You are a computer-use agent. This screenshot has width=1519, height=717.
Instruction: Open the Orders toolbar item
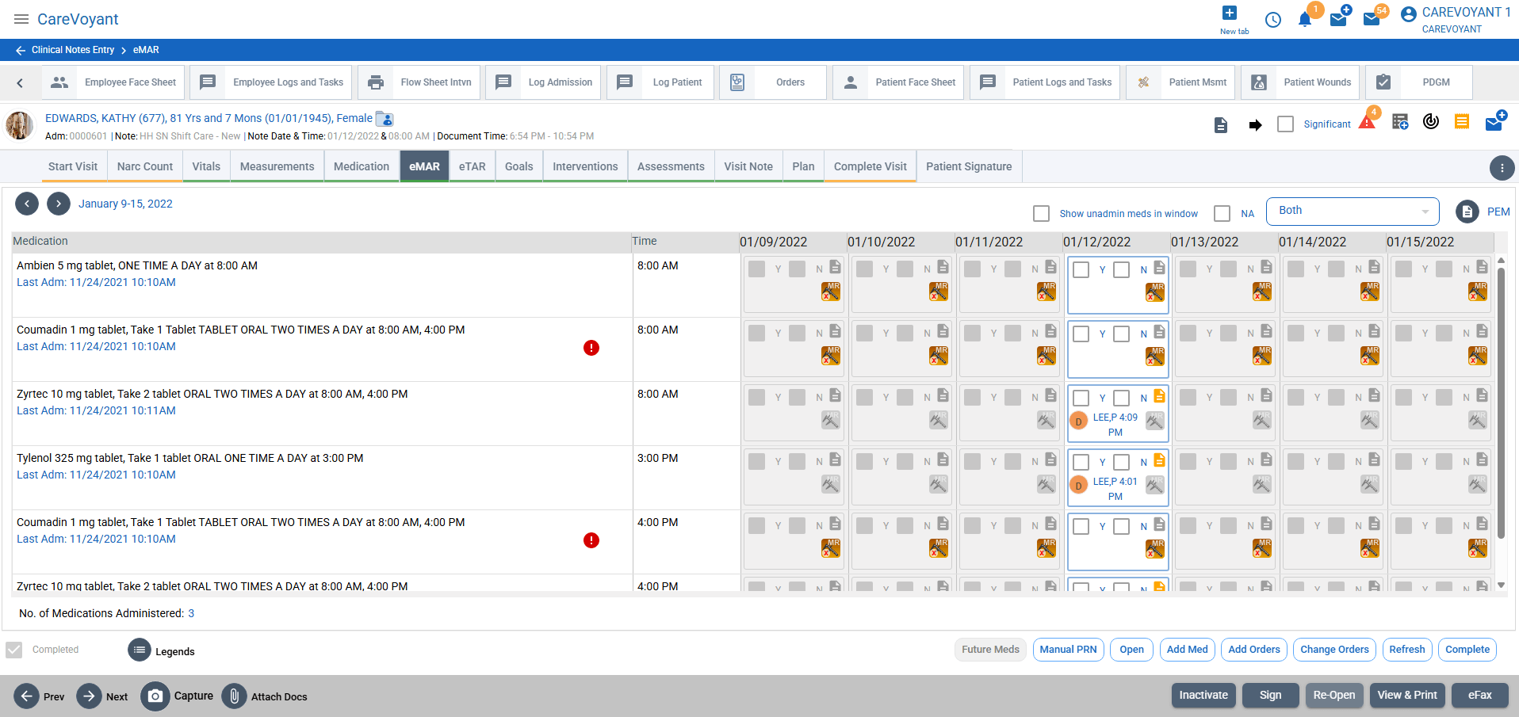click(773, 82)
